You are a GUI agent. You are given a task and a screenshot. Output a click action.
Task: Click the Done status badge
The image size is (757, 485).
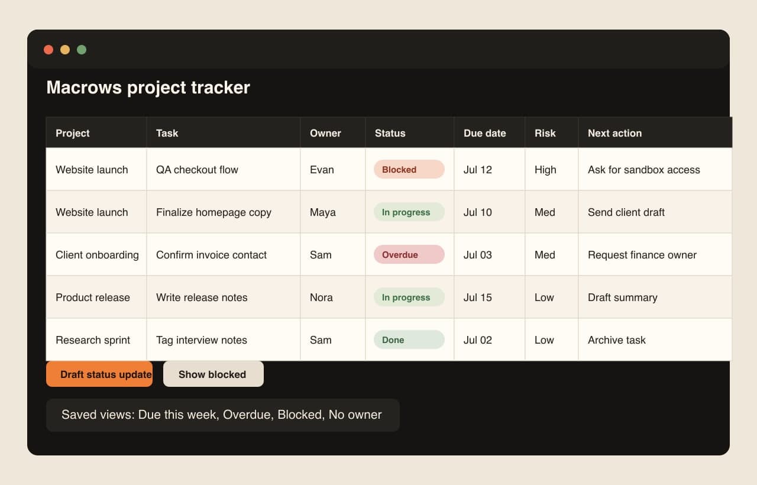pyautogui.click(x=409, y=339)
